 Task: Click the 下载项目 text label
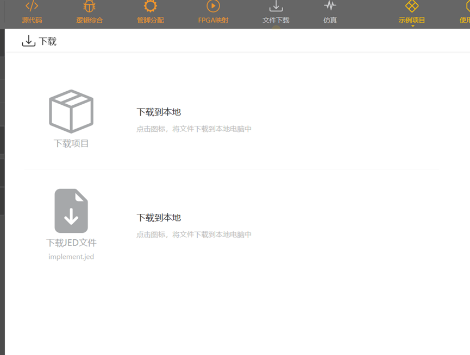71,143
